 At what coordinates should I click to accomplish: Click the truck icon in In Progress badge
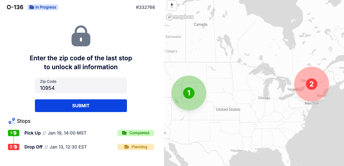coord(32,7)
